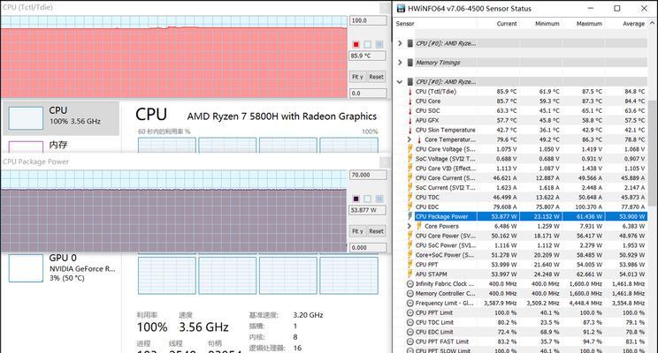Click thermometer icon beside Core Temperatures row
The height and width of the screenshot is (353, 658).
point(419,139)
